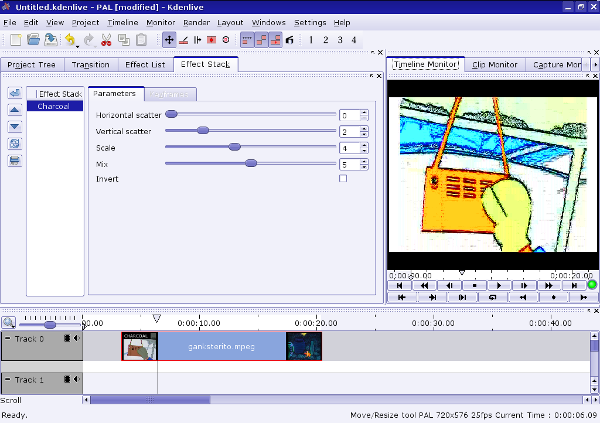Click the Save project icon
Viewport: 600px width, 423px height.
(51, 40)
